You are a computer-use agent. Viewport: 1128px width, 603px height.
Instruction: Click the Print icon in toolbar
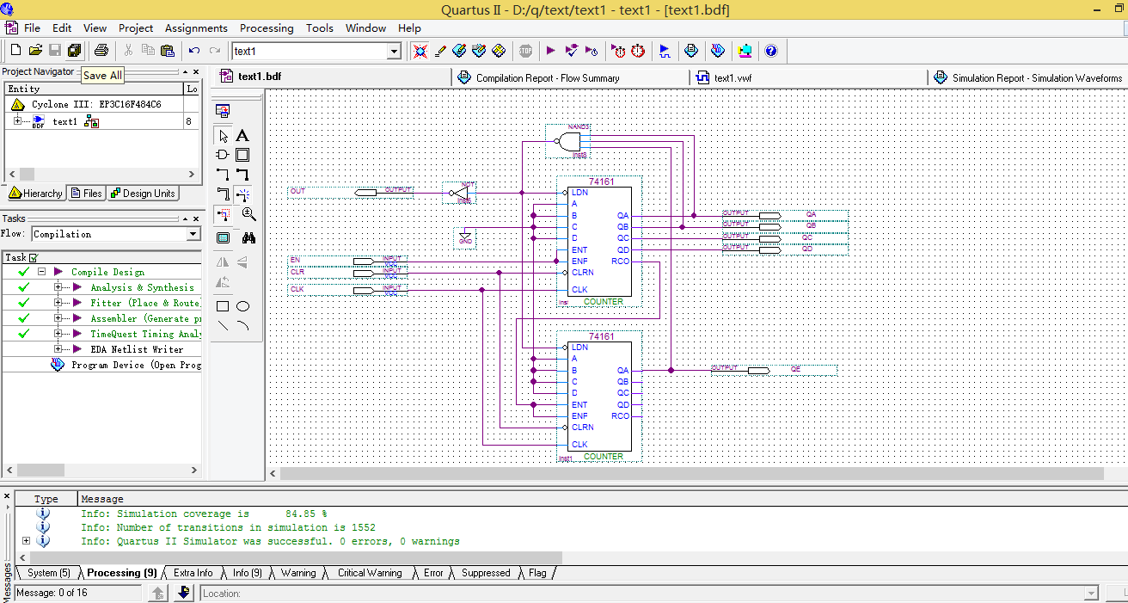click(x=101, y=51)
